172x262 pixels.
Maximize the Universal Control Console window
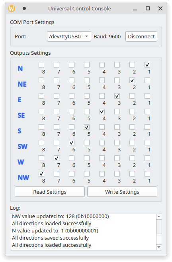pos(148,8)
